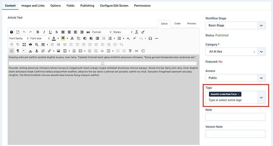Viewport: 273px width, 146px height.
Task: Click the yellow text background color swatch
Action: coord(63,38)
